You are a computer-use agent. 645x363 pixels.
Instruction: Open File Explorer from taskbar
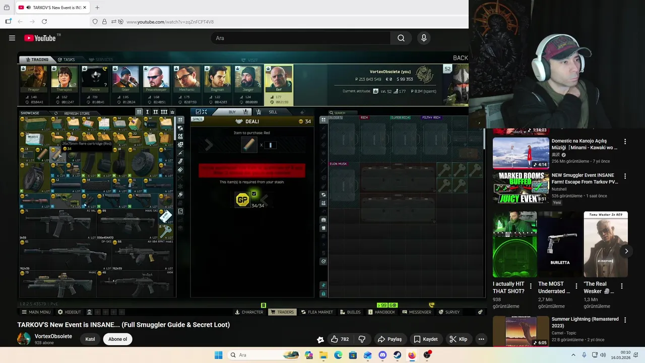click(x=323, y=355)
